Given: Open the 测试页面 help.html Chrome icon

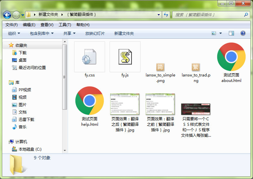Looking at the screenshot, I should pyautogui.click(x=90, y=101).
